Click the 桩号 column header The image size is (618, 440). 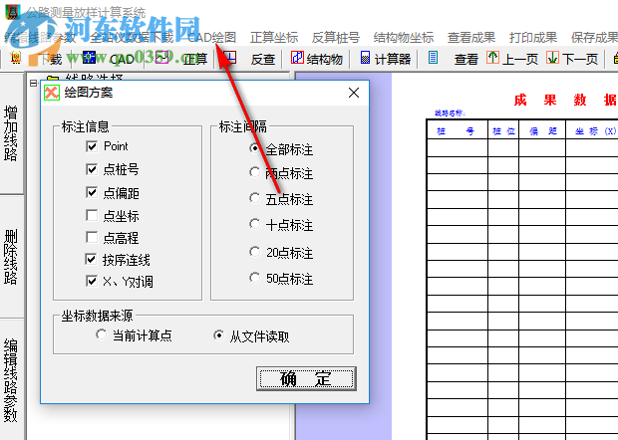coord(458,131)
